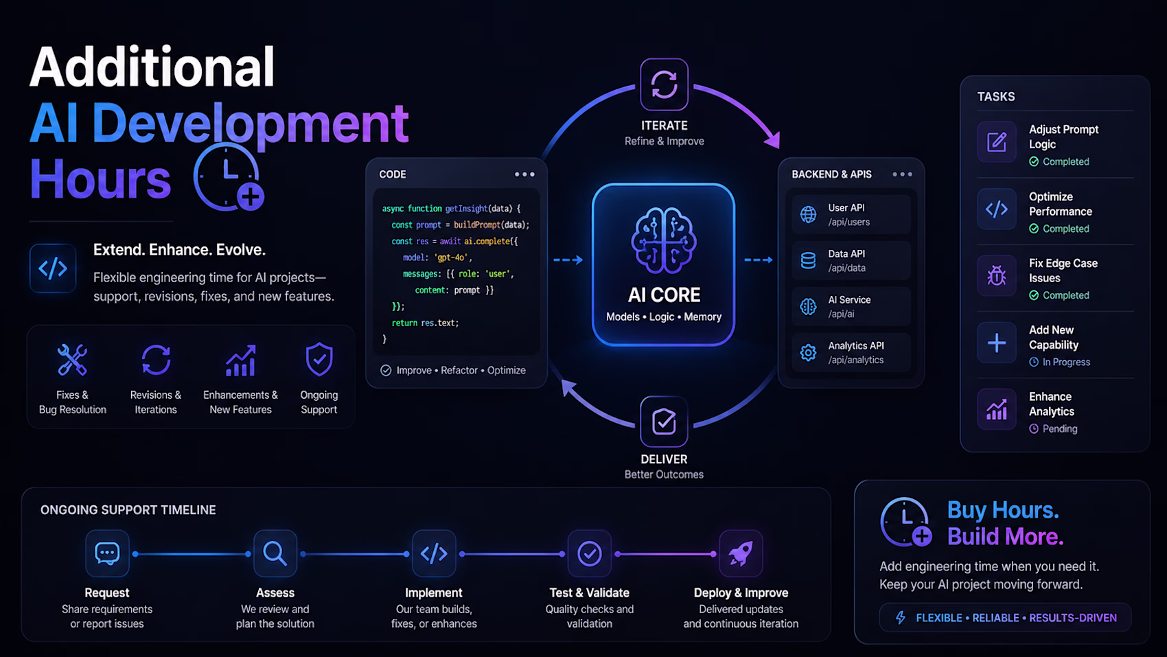Screen dimensions: 1167x657
Task: Click the Enhancements & New Features chart icon
Action: [x=241, y=360]
